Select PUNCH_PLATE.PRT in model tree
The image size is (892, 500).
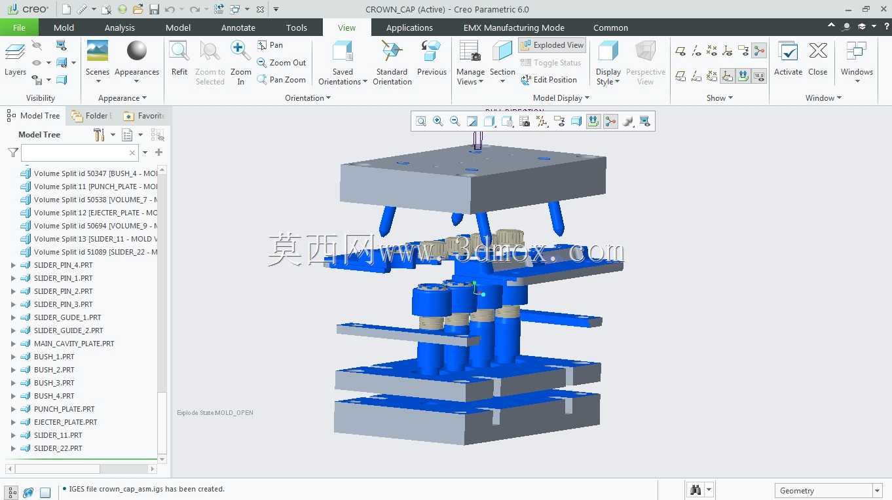pos(64,409)
